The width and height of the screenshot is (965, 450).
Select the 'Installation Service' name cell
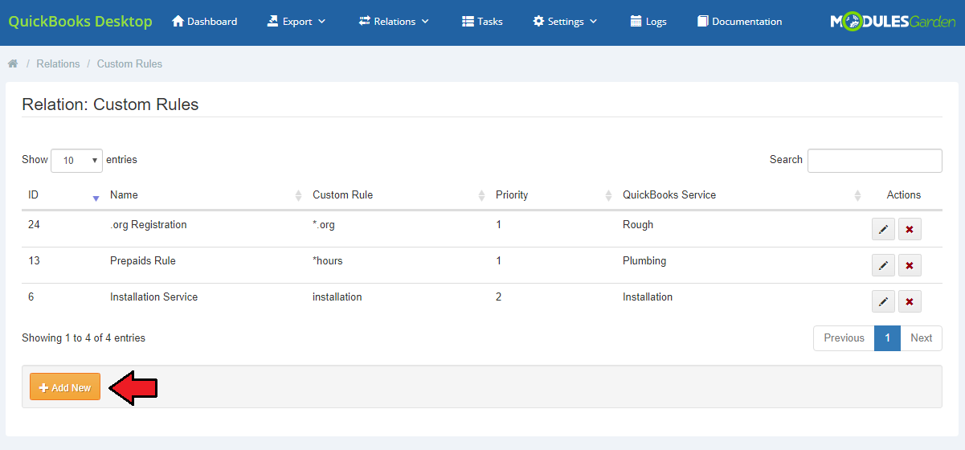point(153,297)
